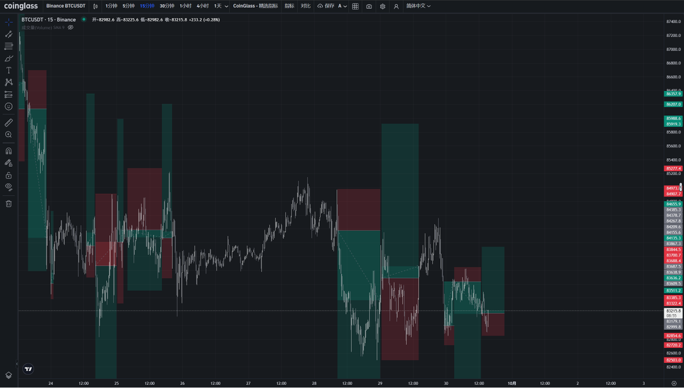The image size is (684, 388).
Task: Open chart settings gear icon
Action: (382, 6)
